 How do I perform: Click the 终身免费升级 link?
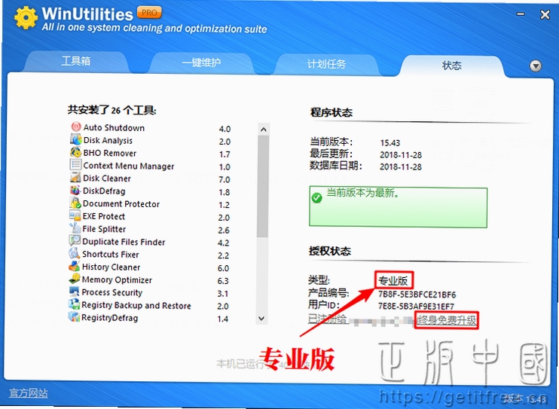click(x=447, y=320)
